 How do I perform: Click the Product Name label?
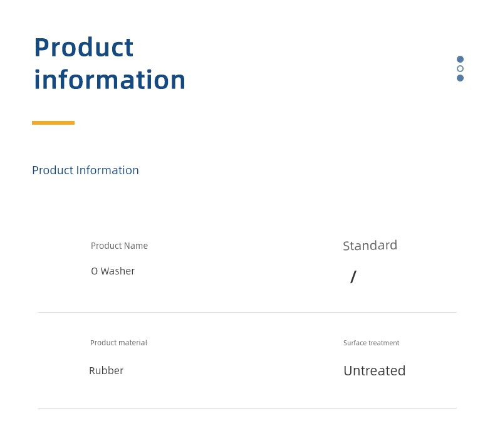pos(119,246)
